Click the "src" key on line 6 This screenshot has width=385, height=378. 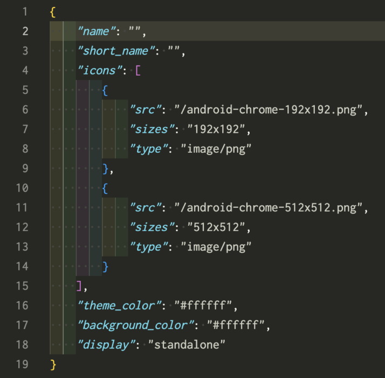[146, 110]
